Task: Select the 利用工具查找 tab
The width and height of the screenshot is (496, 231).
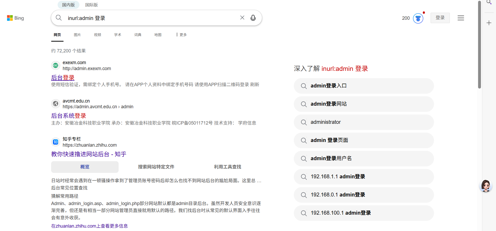Action: [228, 167]
